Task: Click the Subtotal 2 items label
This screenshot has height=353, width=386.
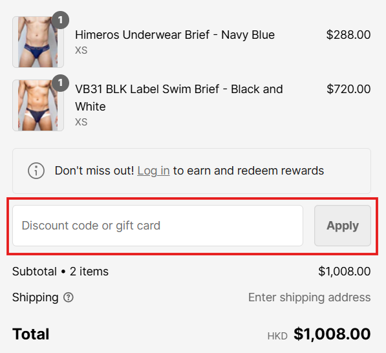Action: tap(60, 272)
